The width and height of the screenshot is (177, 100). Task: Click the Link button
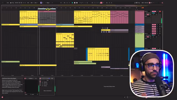(x=7, y=3)
